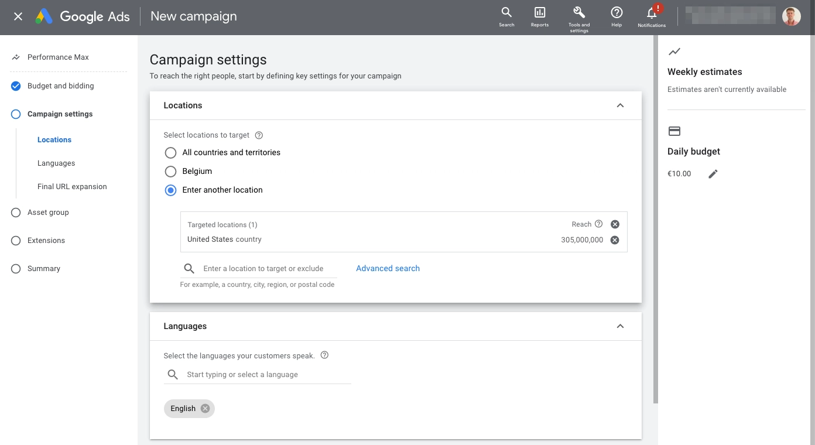Open the Notifications bell
815x445 pixels.
coord(652,16)
